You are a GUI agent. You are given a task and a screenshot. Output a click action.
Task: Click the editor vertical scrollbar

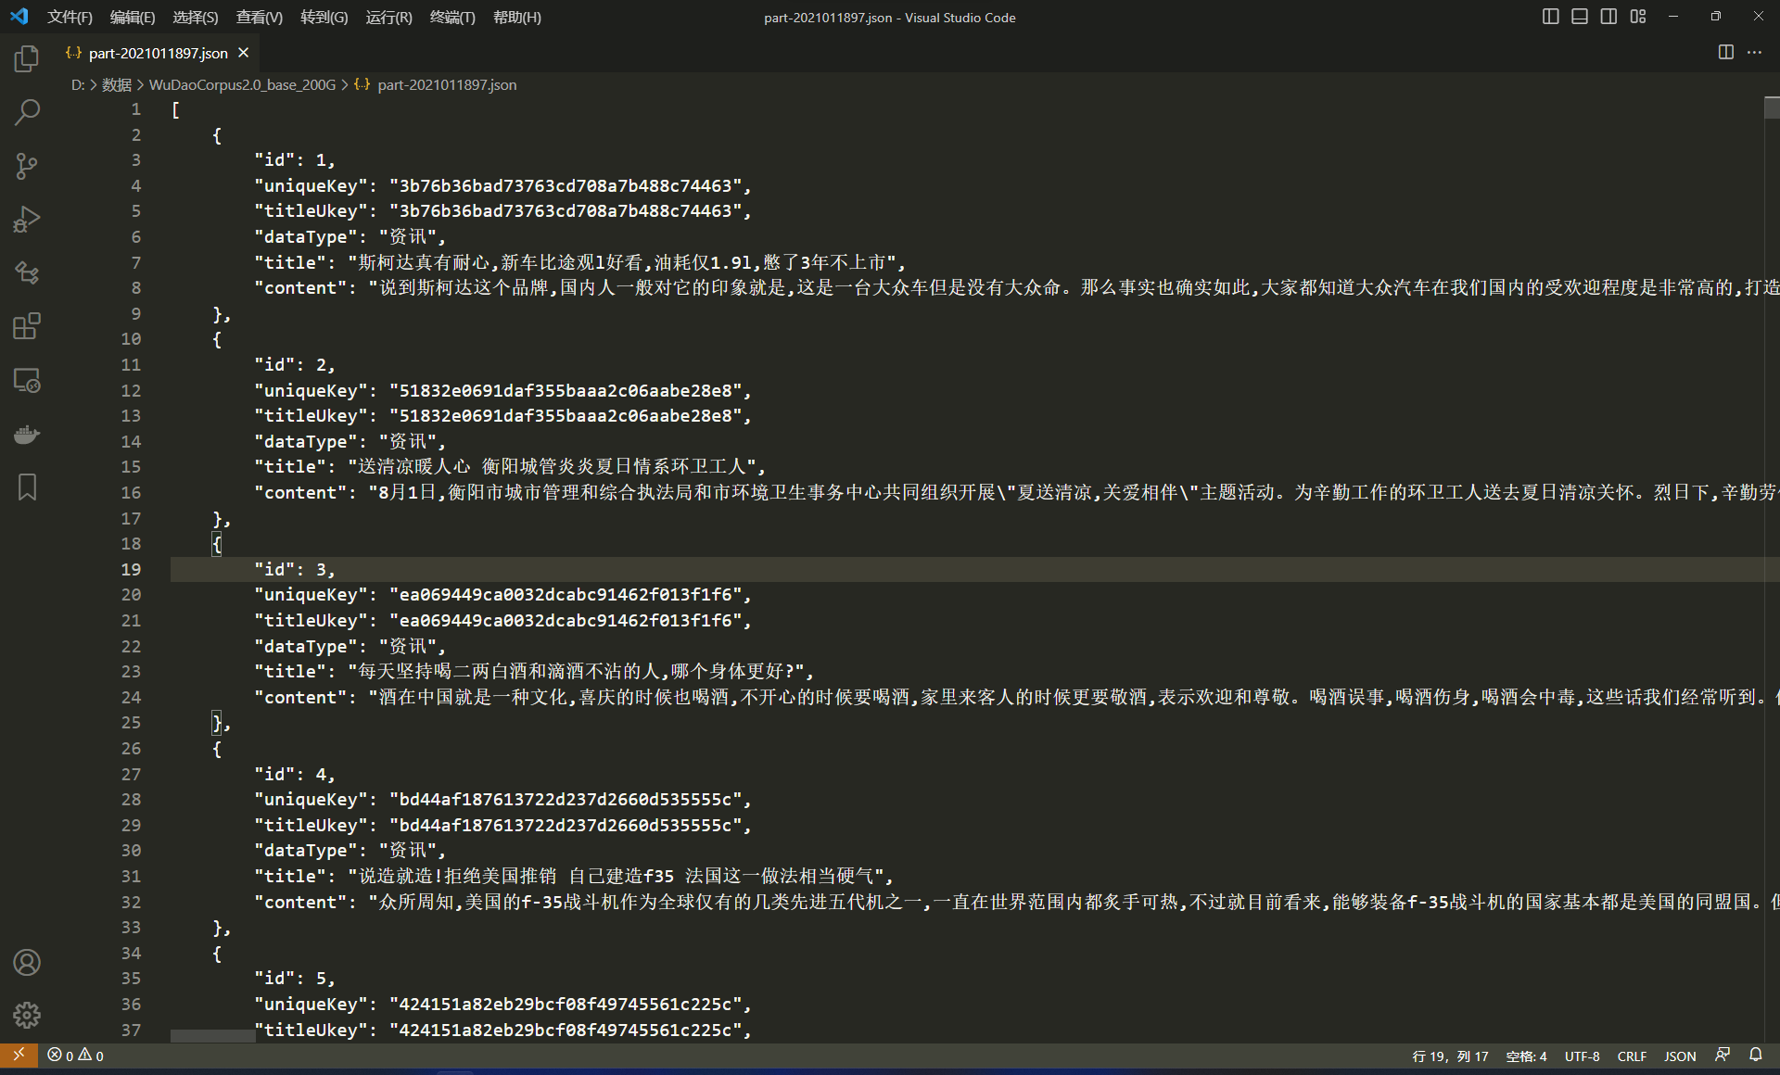[x=1771, y=107]
